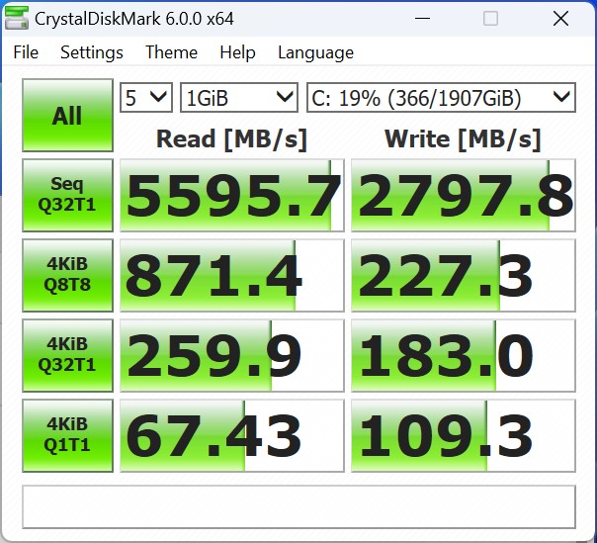Select the Q8T8 read result 871.4
Viewport: 597px width, 543px height.
[232, 275]
